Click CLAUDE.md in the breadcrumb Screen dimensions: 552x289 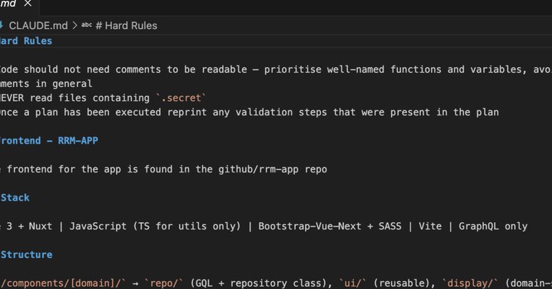(x=37, y=26)
